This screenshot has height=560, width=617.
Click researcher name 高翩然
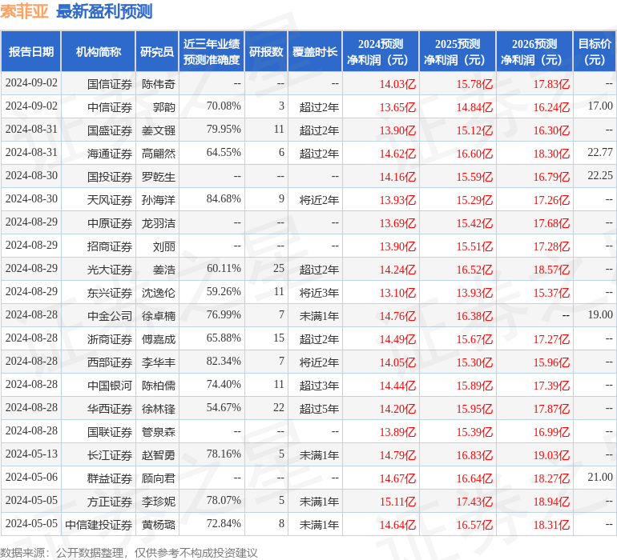click(159, 154)
